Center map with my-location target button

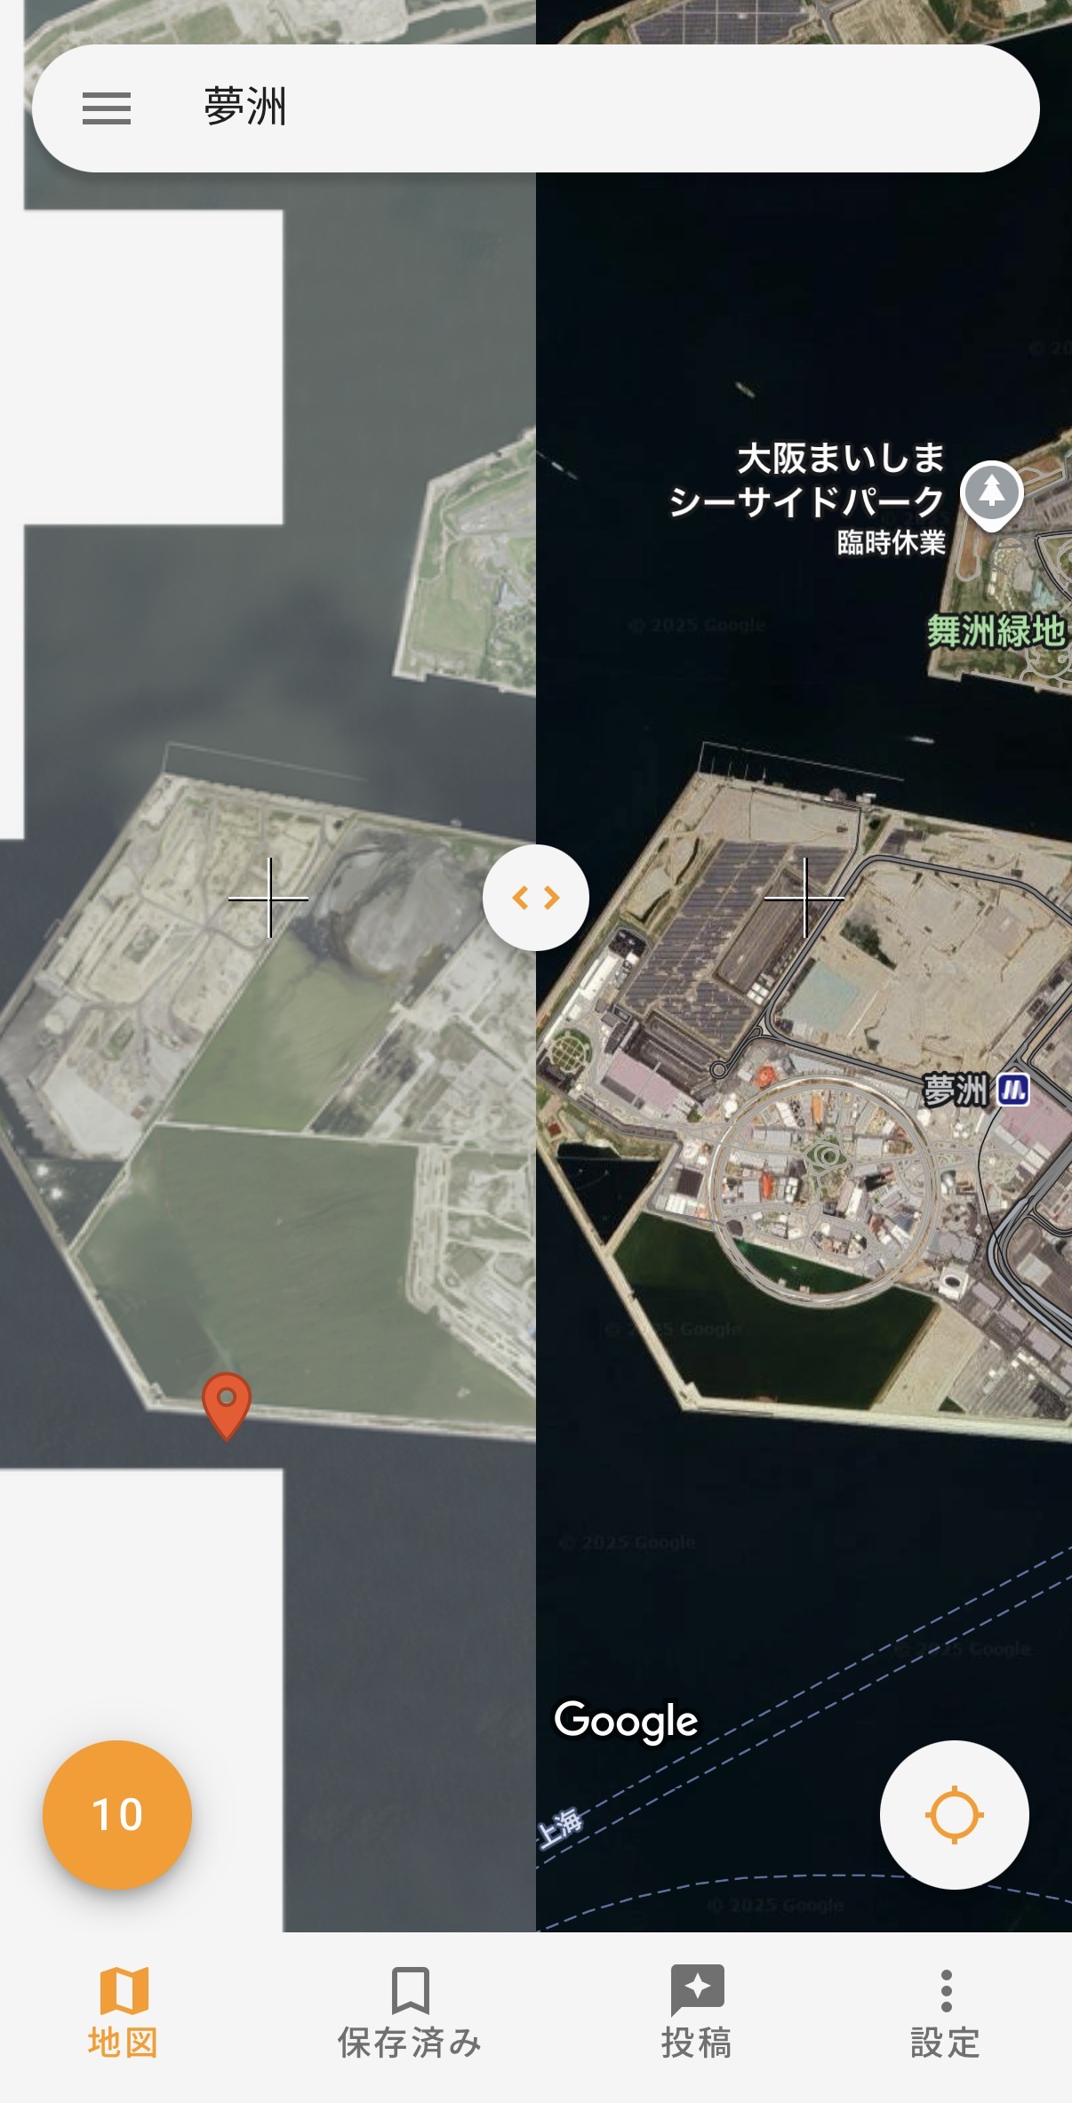(x=954, y=1814)
